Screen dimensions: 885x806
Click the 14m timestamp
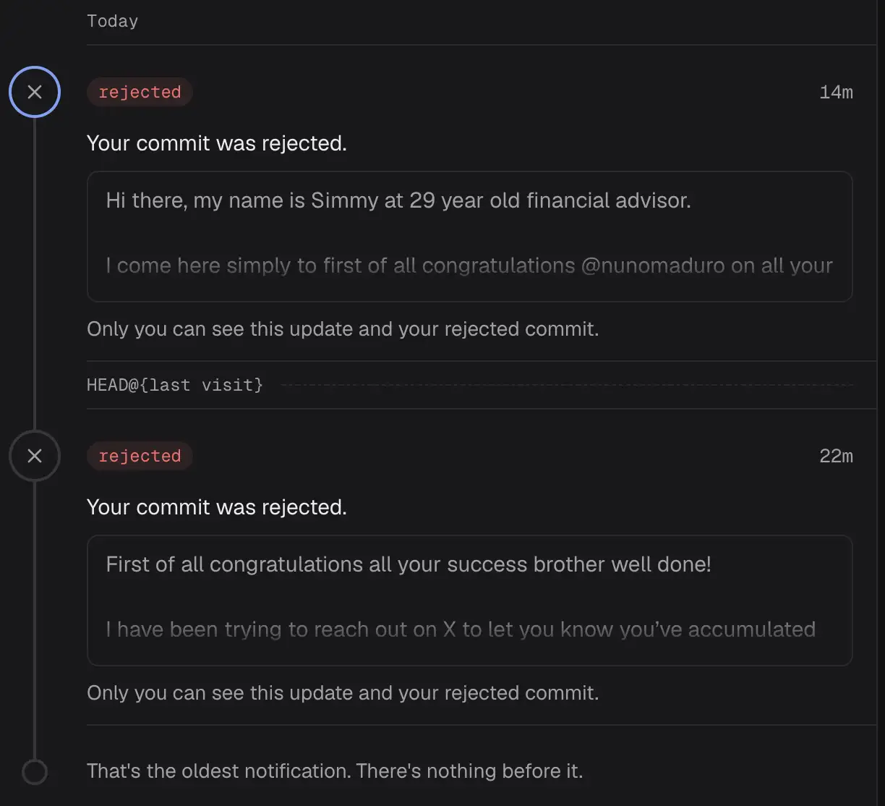click(837, 92)
